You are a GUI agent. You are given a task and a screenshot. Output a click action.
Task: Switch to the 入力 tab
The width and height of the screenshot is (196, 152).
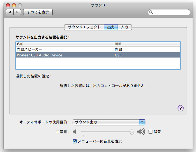pyautogui.click(x=124, y=27)
